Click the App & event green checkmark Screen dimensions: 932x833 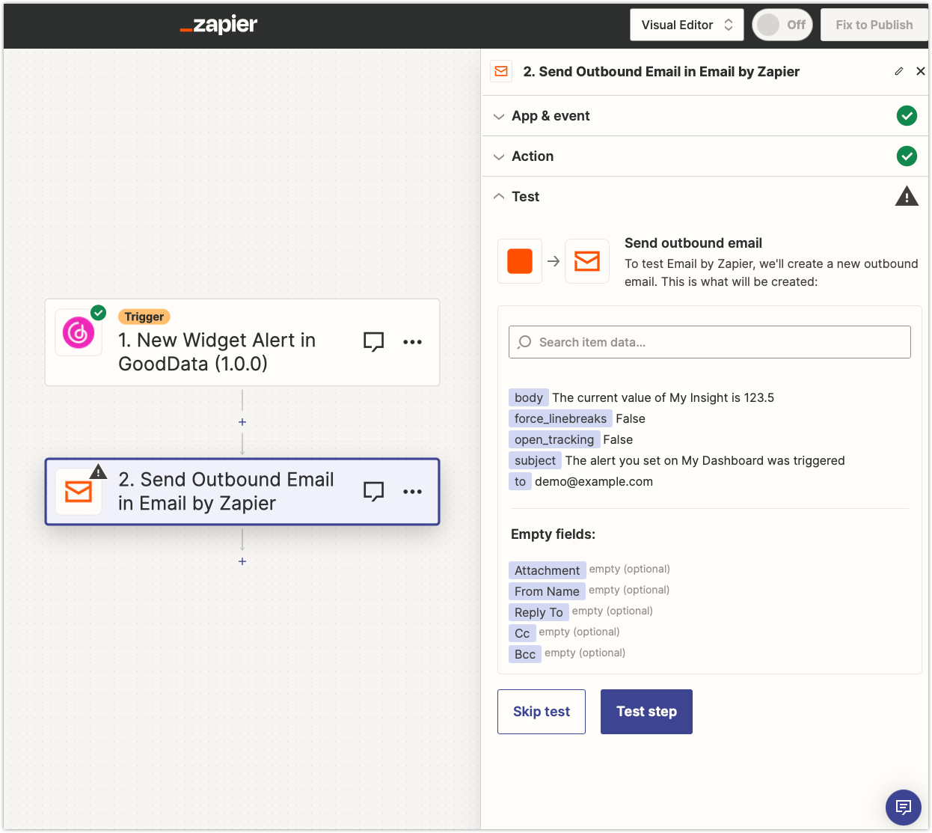tap(907, 116)
